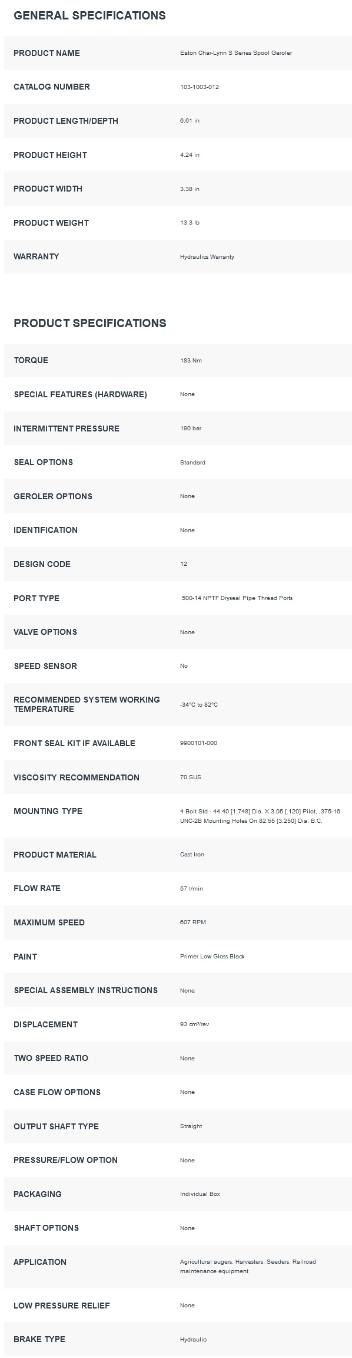
Task: Select the Cast Iron material value
Action: [x=192, y=855]
